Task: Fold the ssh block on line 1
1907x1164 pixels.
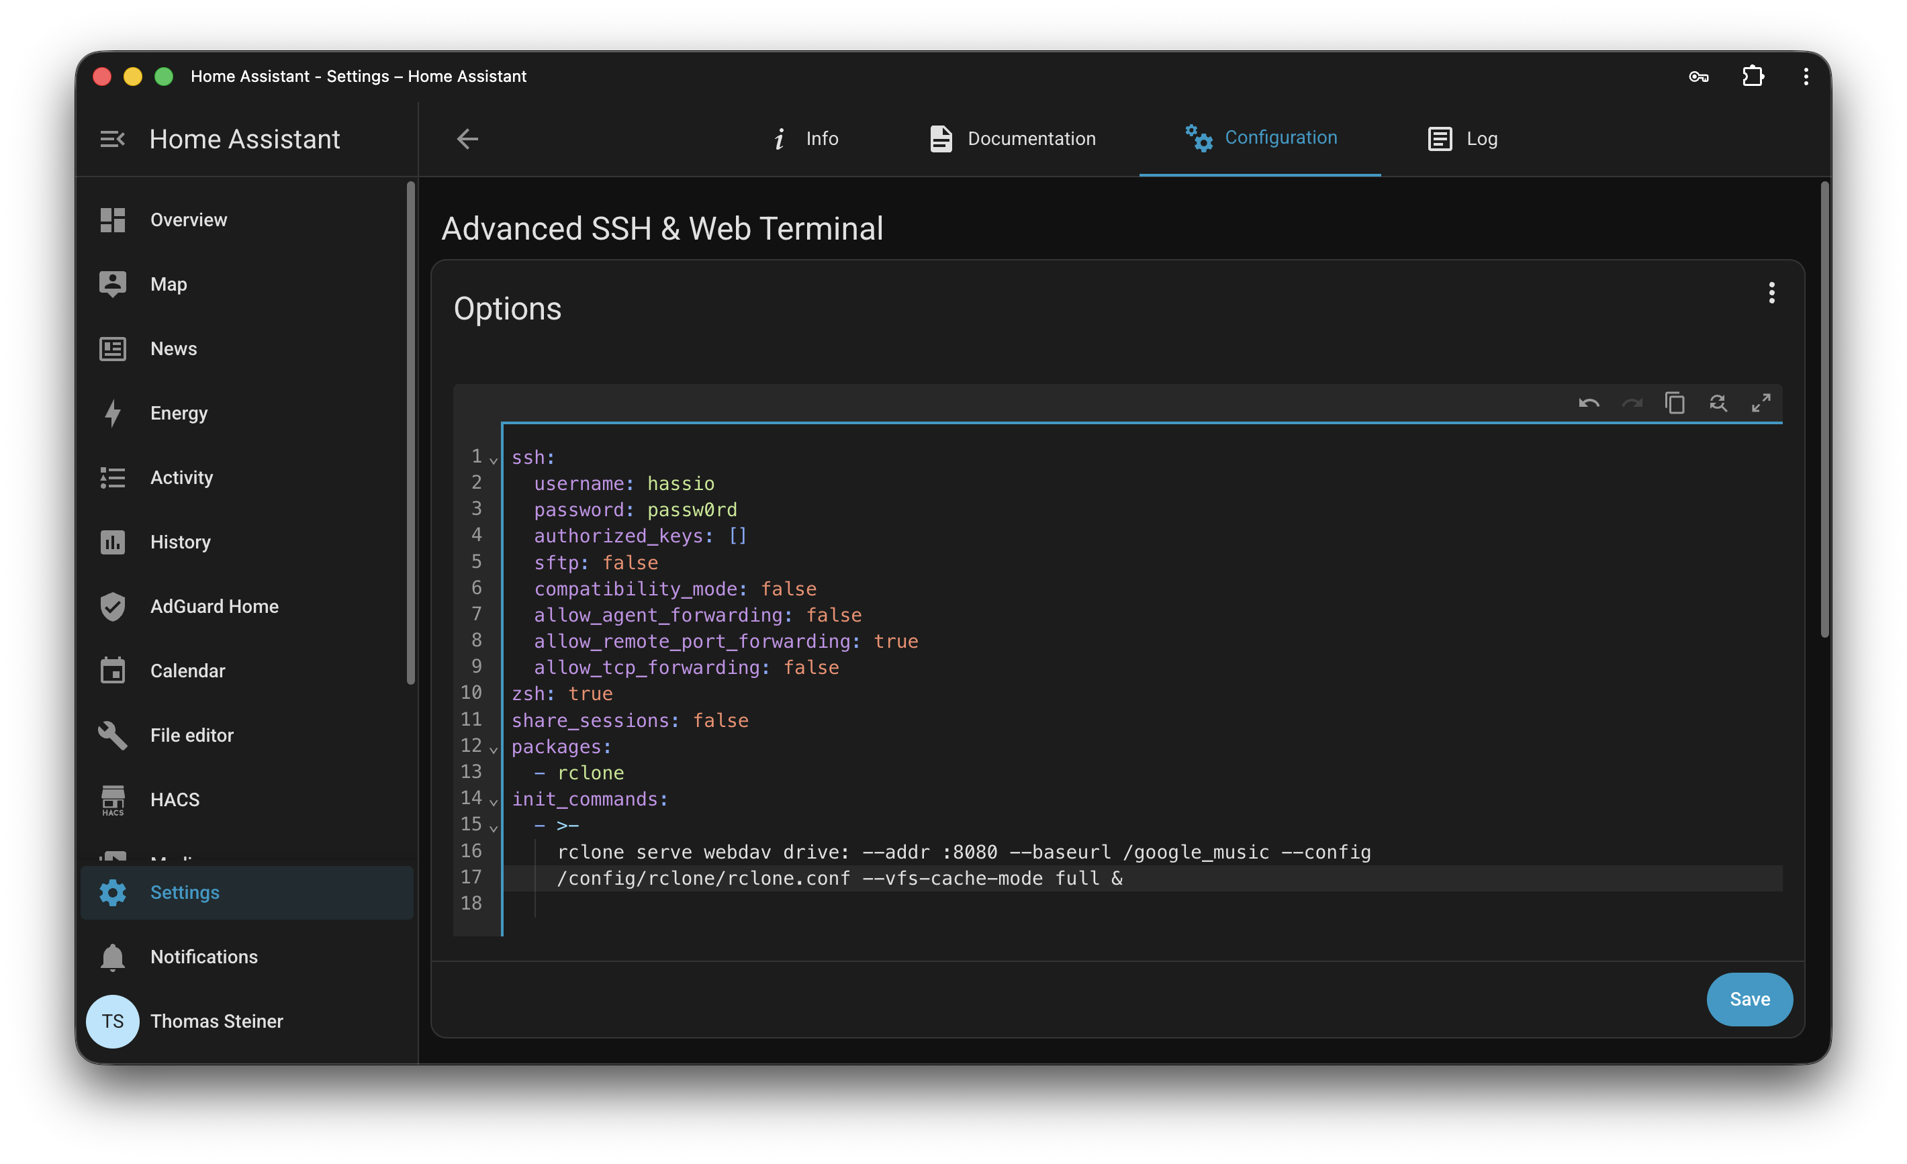Action: pyautogui.click(x=493, y=460)
